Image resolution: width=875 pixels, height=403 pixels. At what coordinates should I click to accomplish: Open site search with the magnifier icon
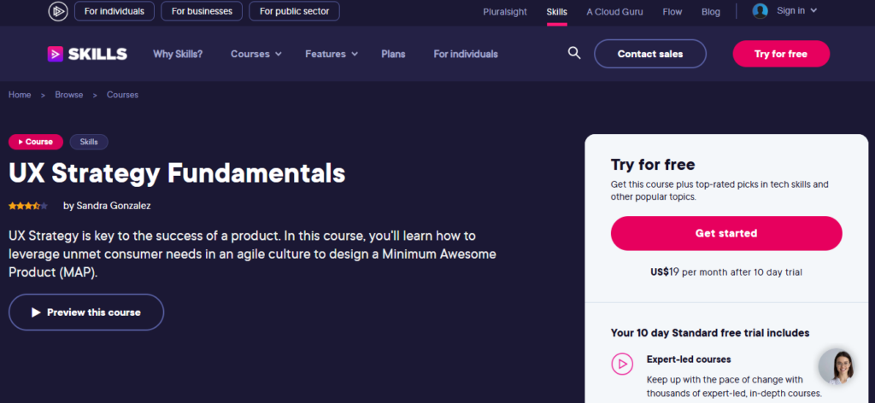pyautogui.click(x=574, y=53)
